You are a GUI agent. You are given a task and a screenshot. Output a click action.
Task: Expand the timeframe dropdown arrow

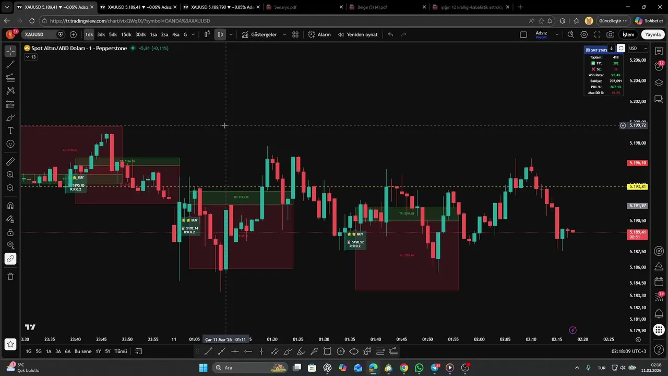point(193,34)
